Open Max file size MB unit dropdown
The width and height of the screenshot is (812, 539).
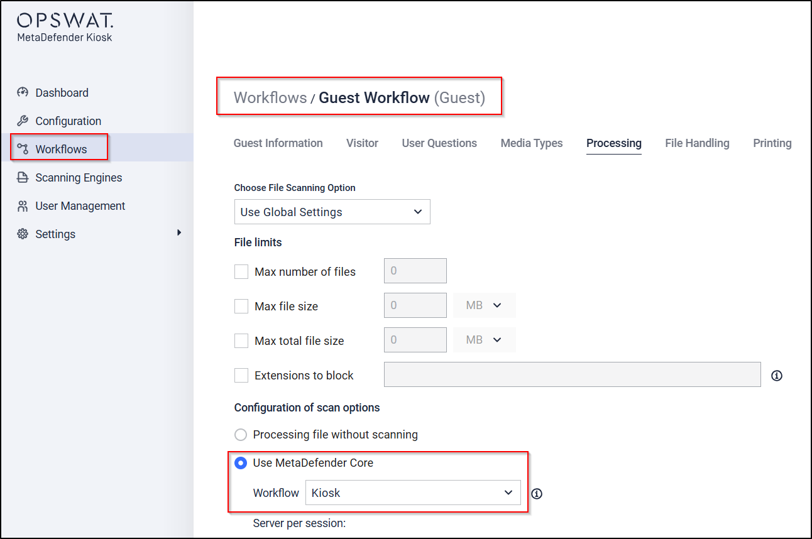[484, 305]
